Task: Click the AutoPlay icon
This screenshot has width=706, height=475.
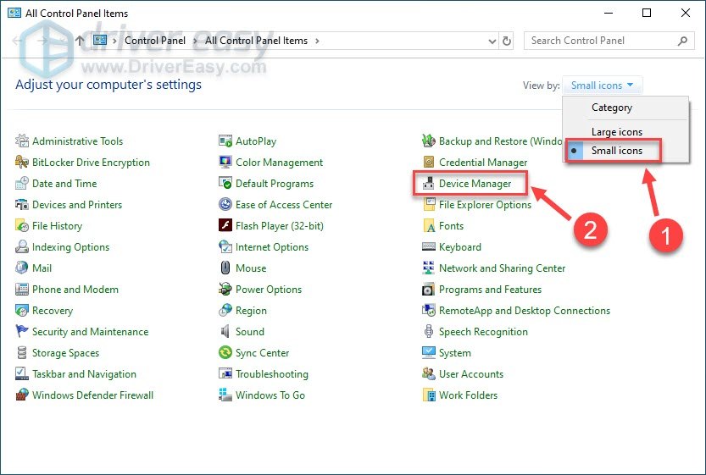Action: 225,141
